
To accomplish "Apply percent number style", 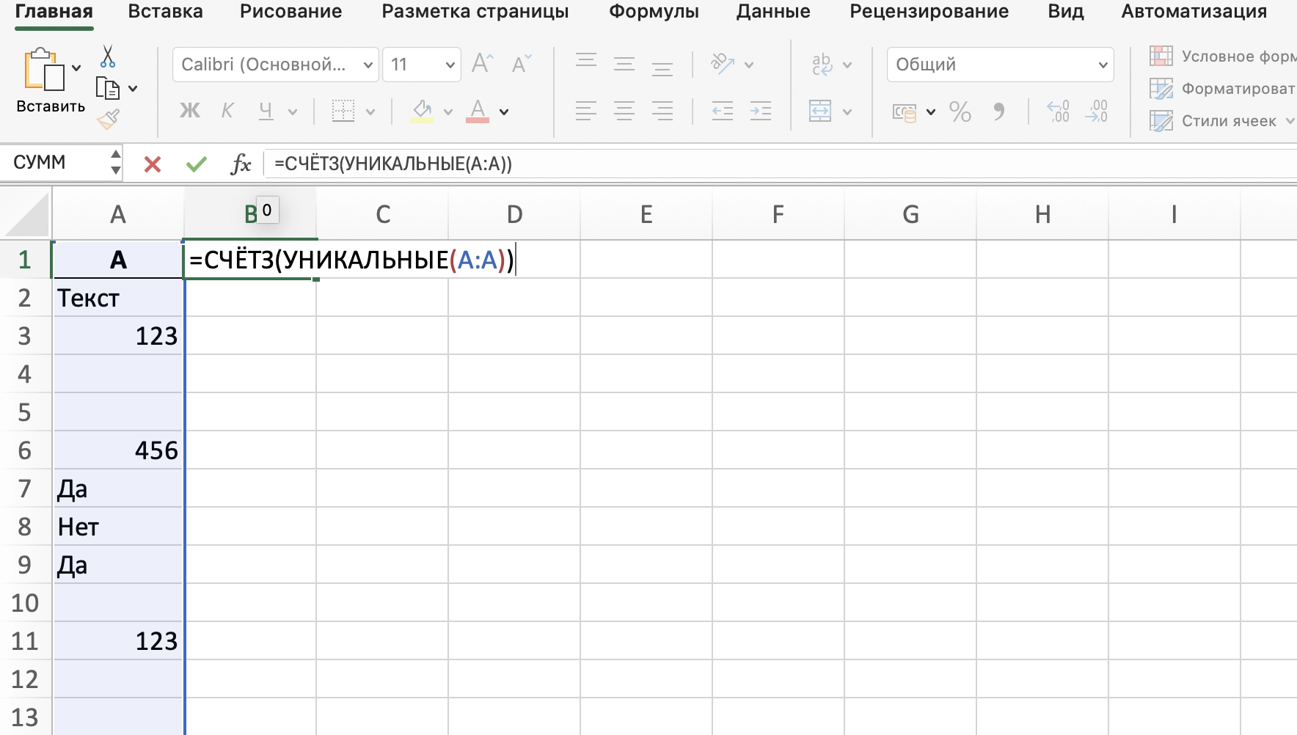I will coord(960,111).
